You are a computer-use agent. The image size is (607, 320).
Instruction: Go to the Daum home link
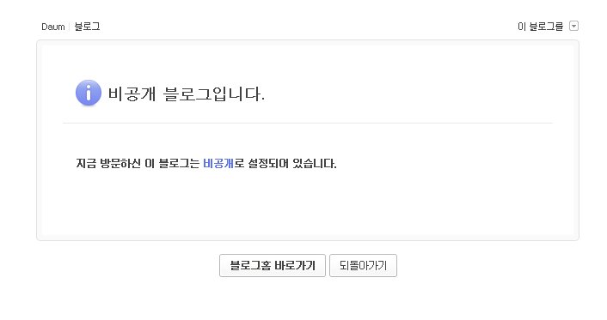53,27
